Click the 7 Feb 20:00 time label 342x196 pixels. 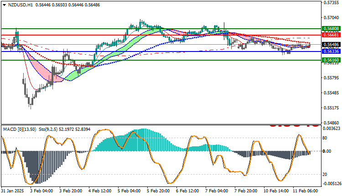point(246,191)
